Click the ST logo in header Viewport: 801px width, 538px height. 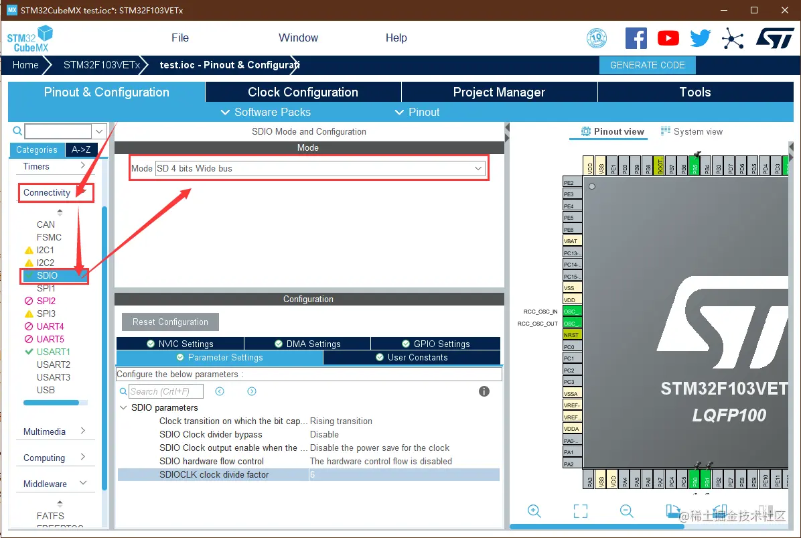[775, 38]
